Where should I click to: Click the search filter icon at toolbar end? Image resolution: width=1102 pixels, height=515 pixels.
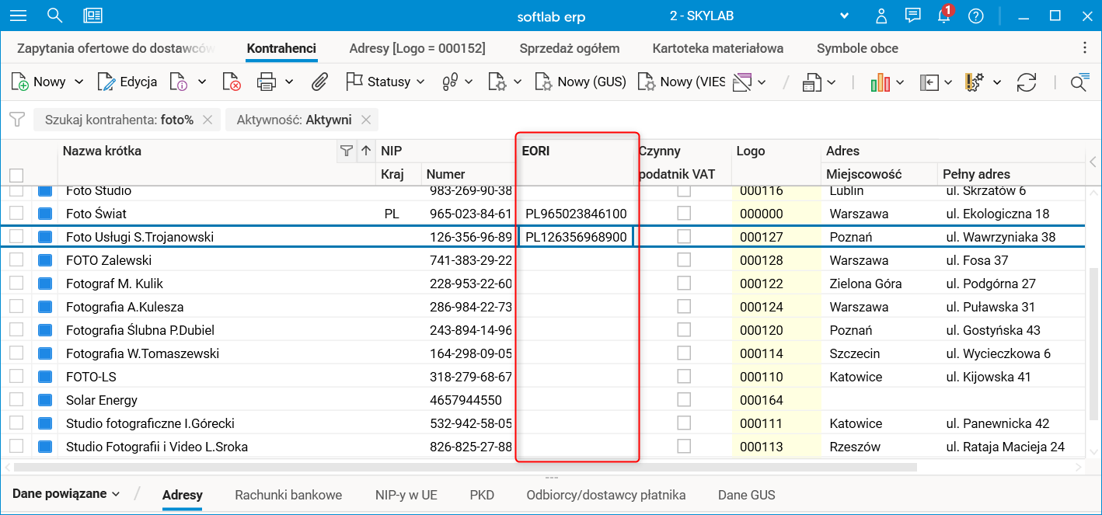[x=1079, y=82]
